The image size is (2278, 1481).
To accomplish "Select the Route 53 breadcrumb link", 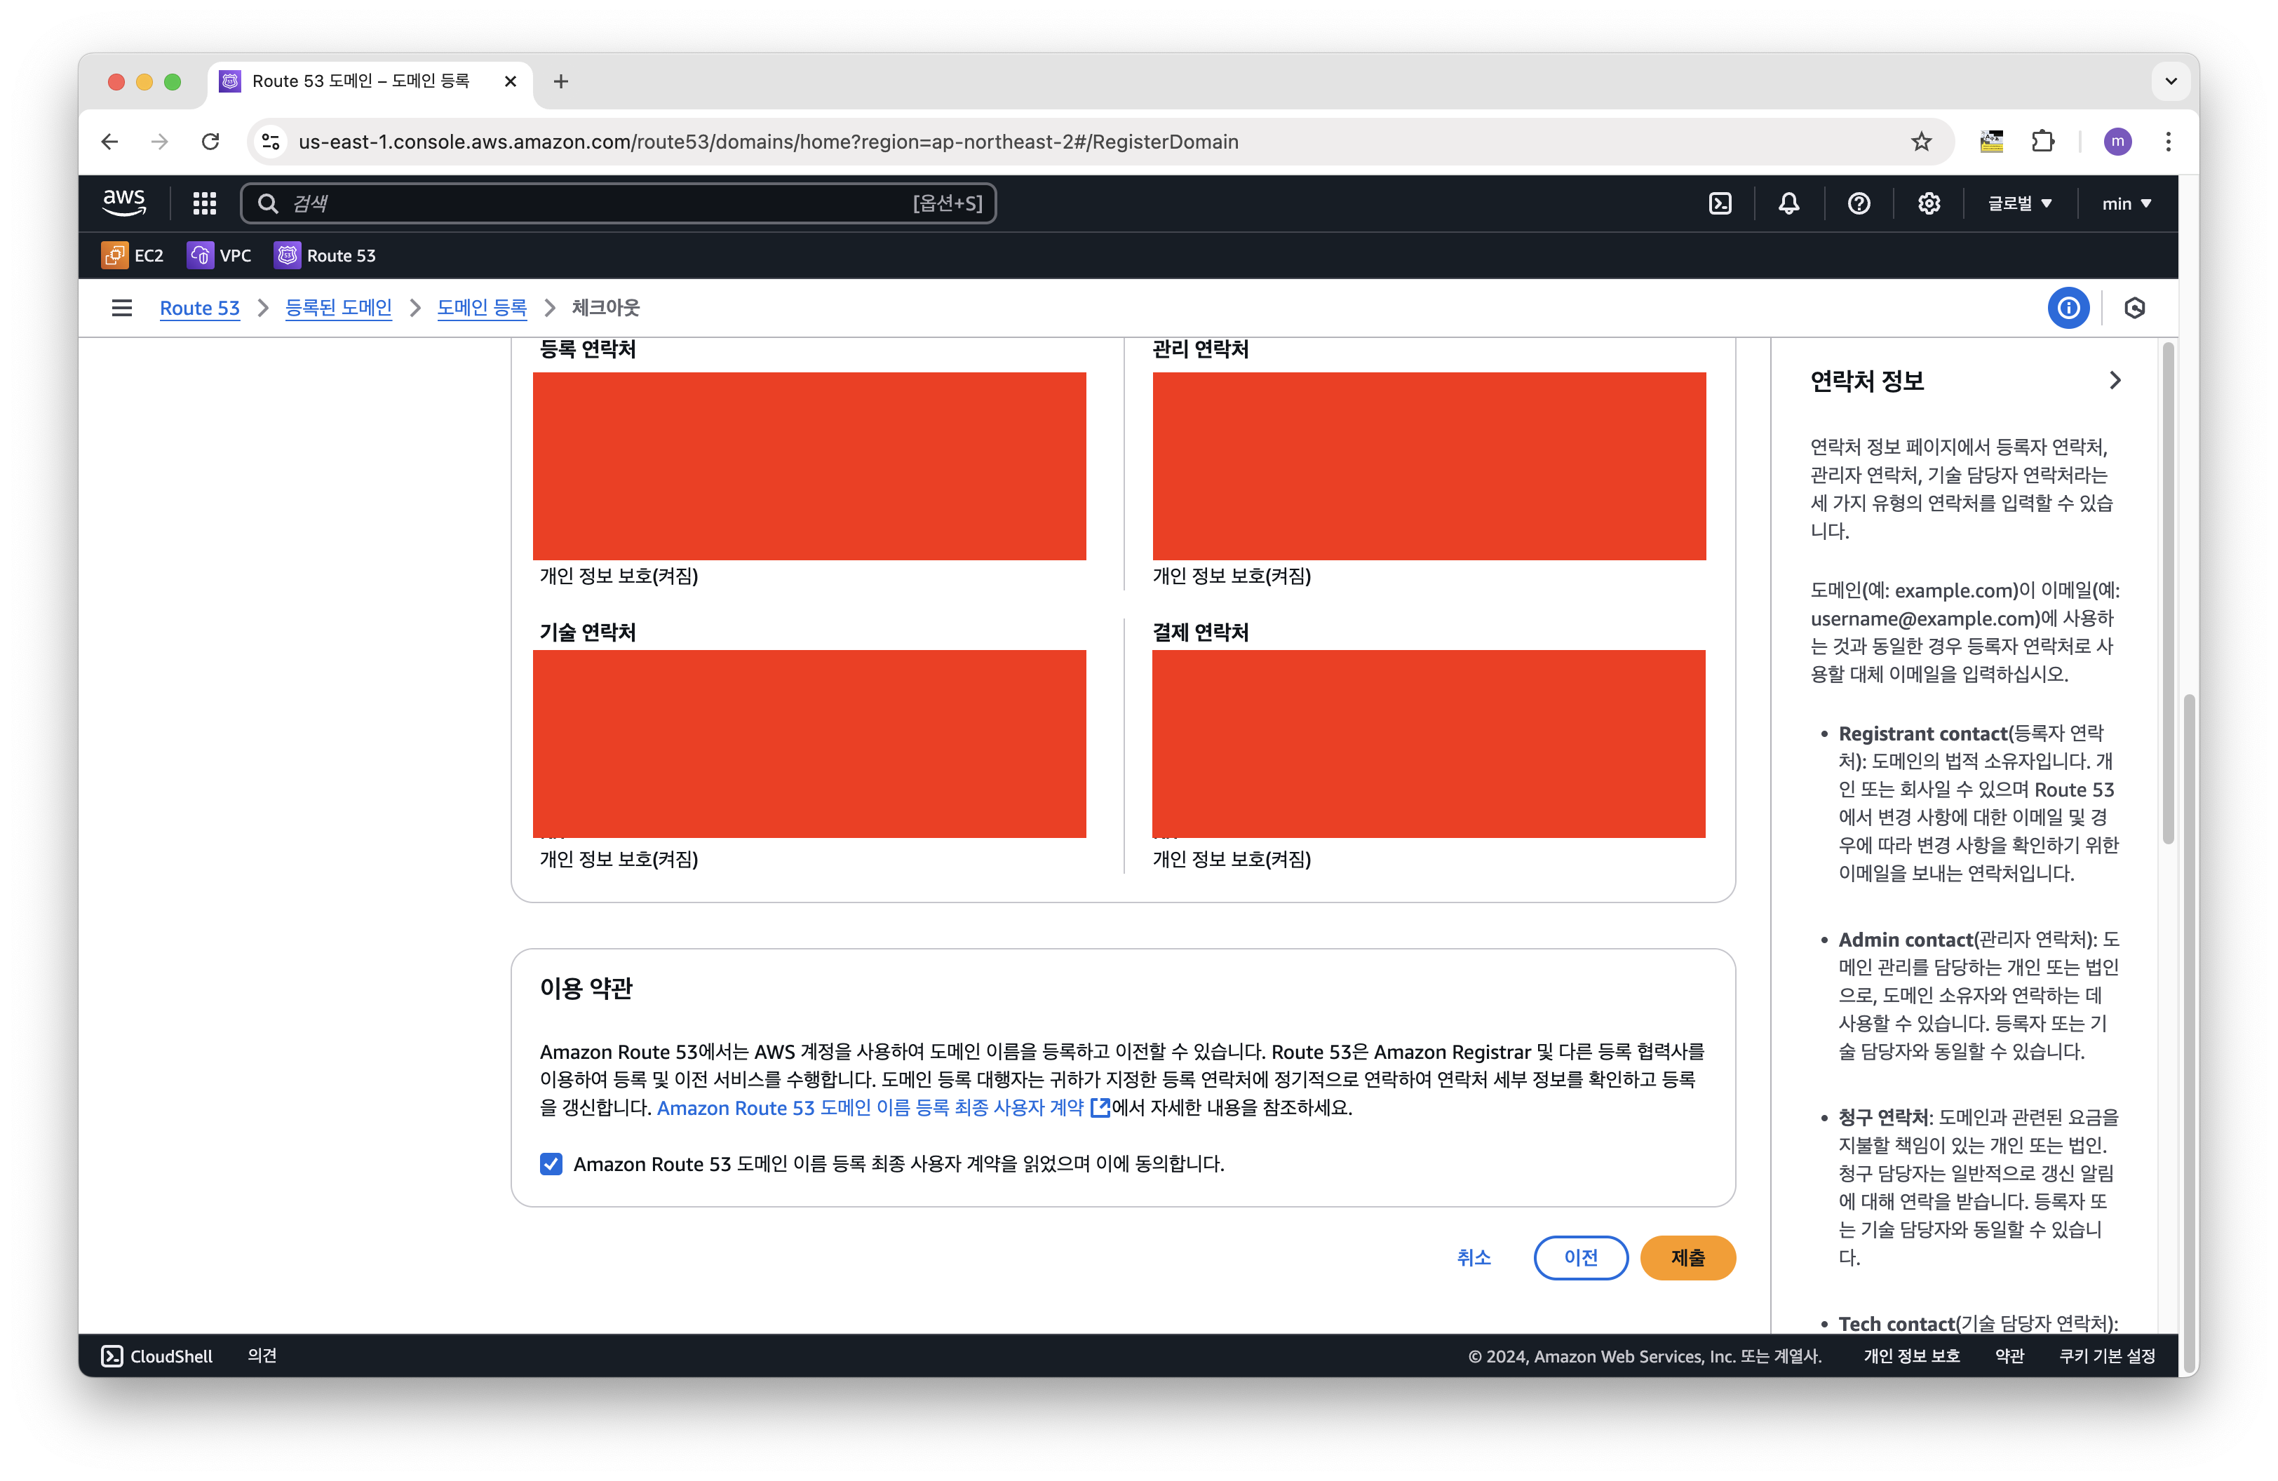I will coord(199,308).
